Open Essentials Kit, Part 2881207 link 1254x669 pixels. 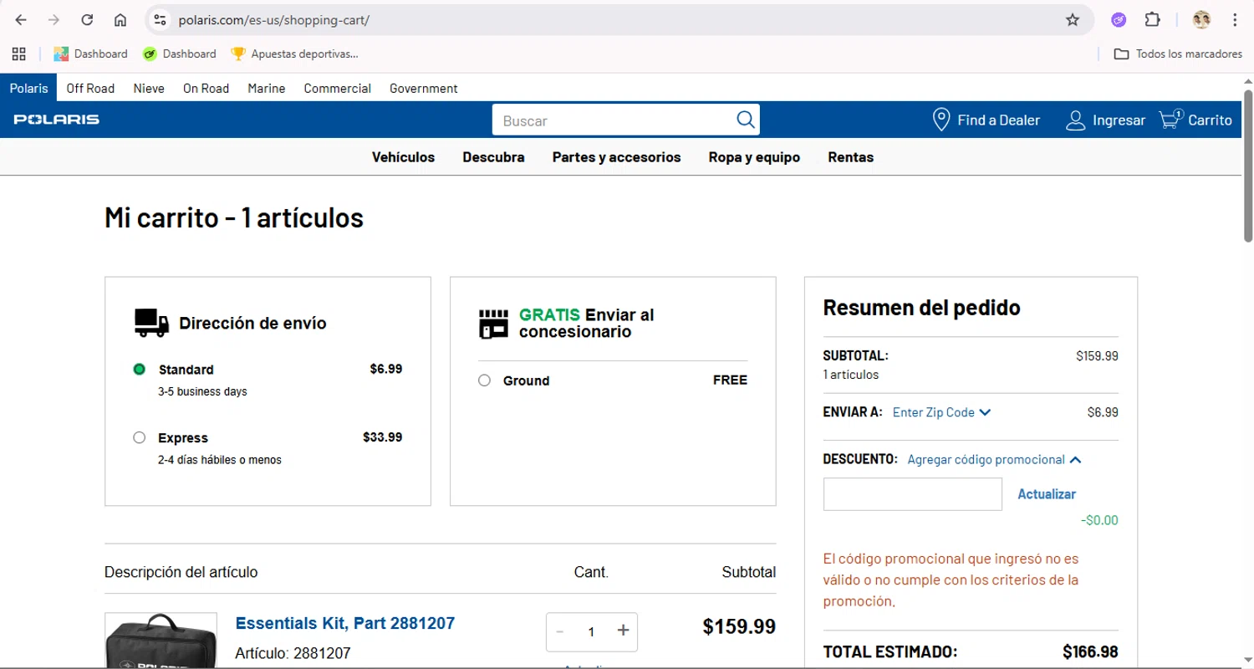pyautogui.click(x=344, y=623)
